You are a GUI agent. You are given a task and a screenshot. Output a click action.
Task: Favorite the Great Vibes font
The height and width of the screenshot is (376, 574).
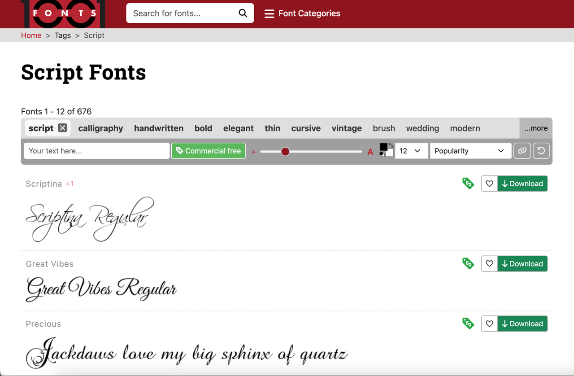tap(489, 264)
